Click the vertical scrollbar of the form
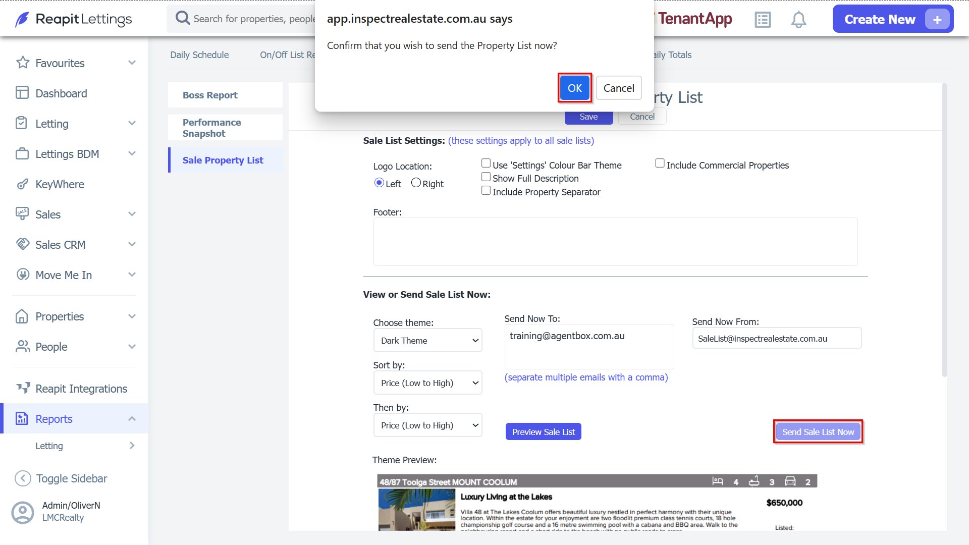The image size is (969, 545). coord(944,230)
